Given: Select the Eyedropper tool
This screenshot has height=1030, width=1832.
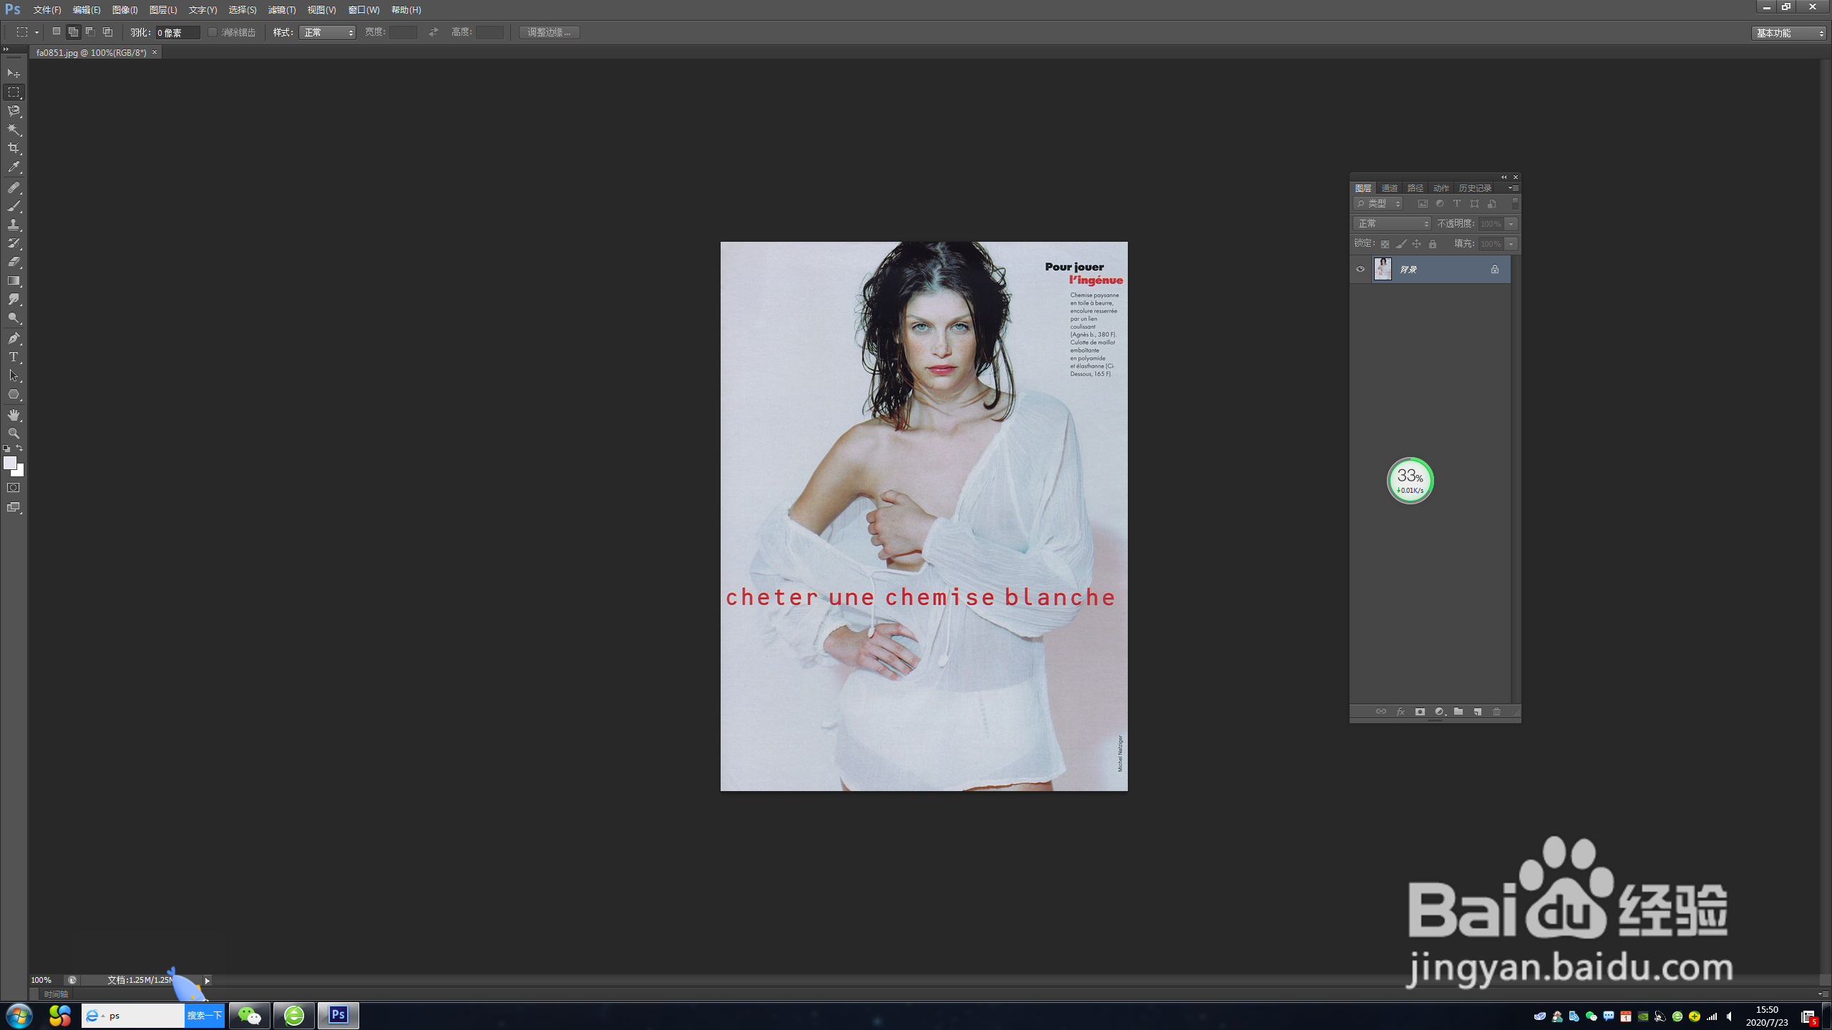Looking at the screenshot, I should click(x=14, y=167).
